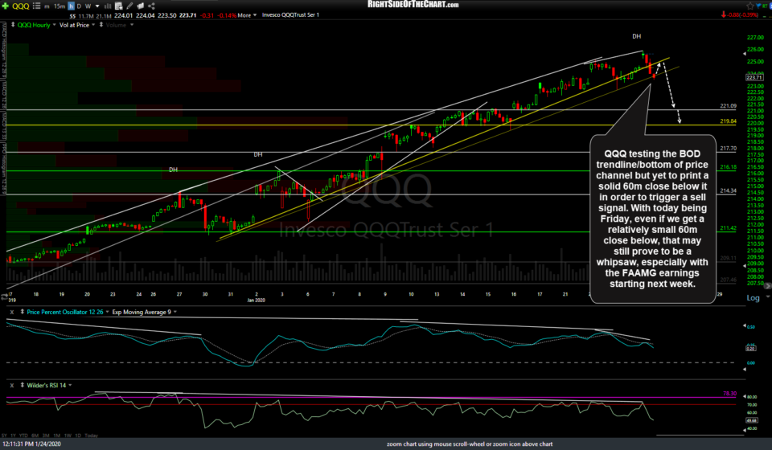Click the current price 223.71 marker
Image resolution: width=772 pixels, height=450 pixels.
pyautogui.click(x=754, y=78)
